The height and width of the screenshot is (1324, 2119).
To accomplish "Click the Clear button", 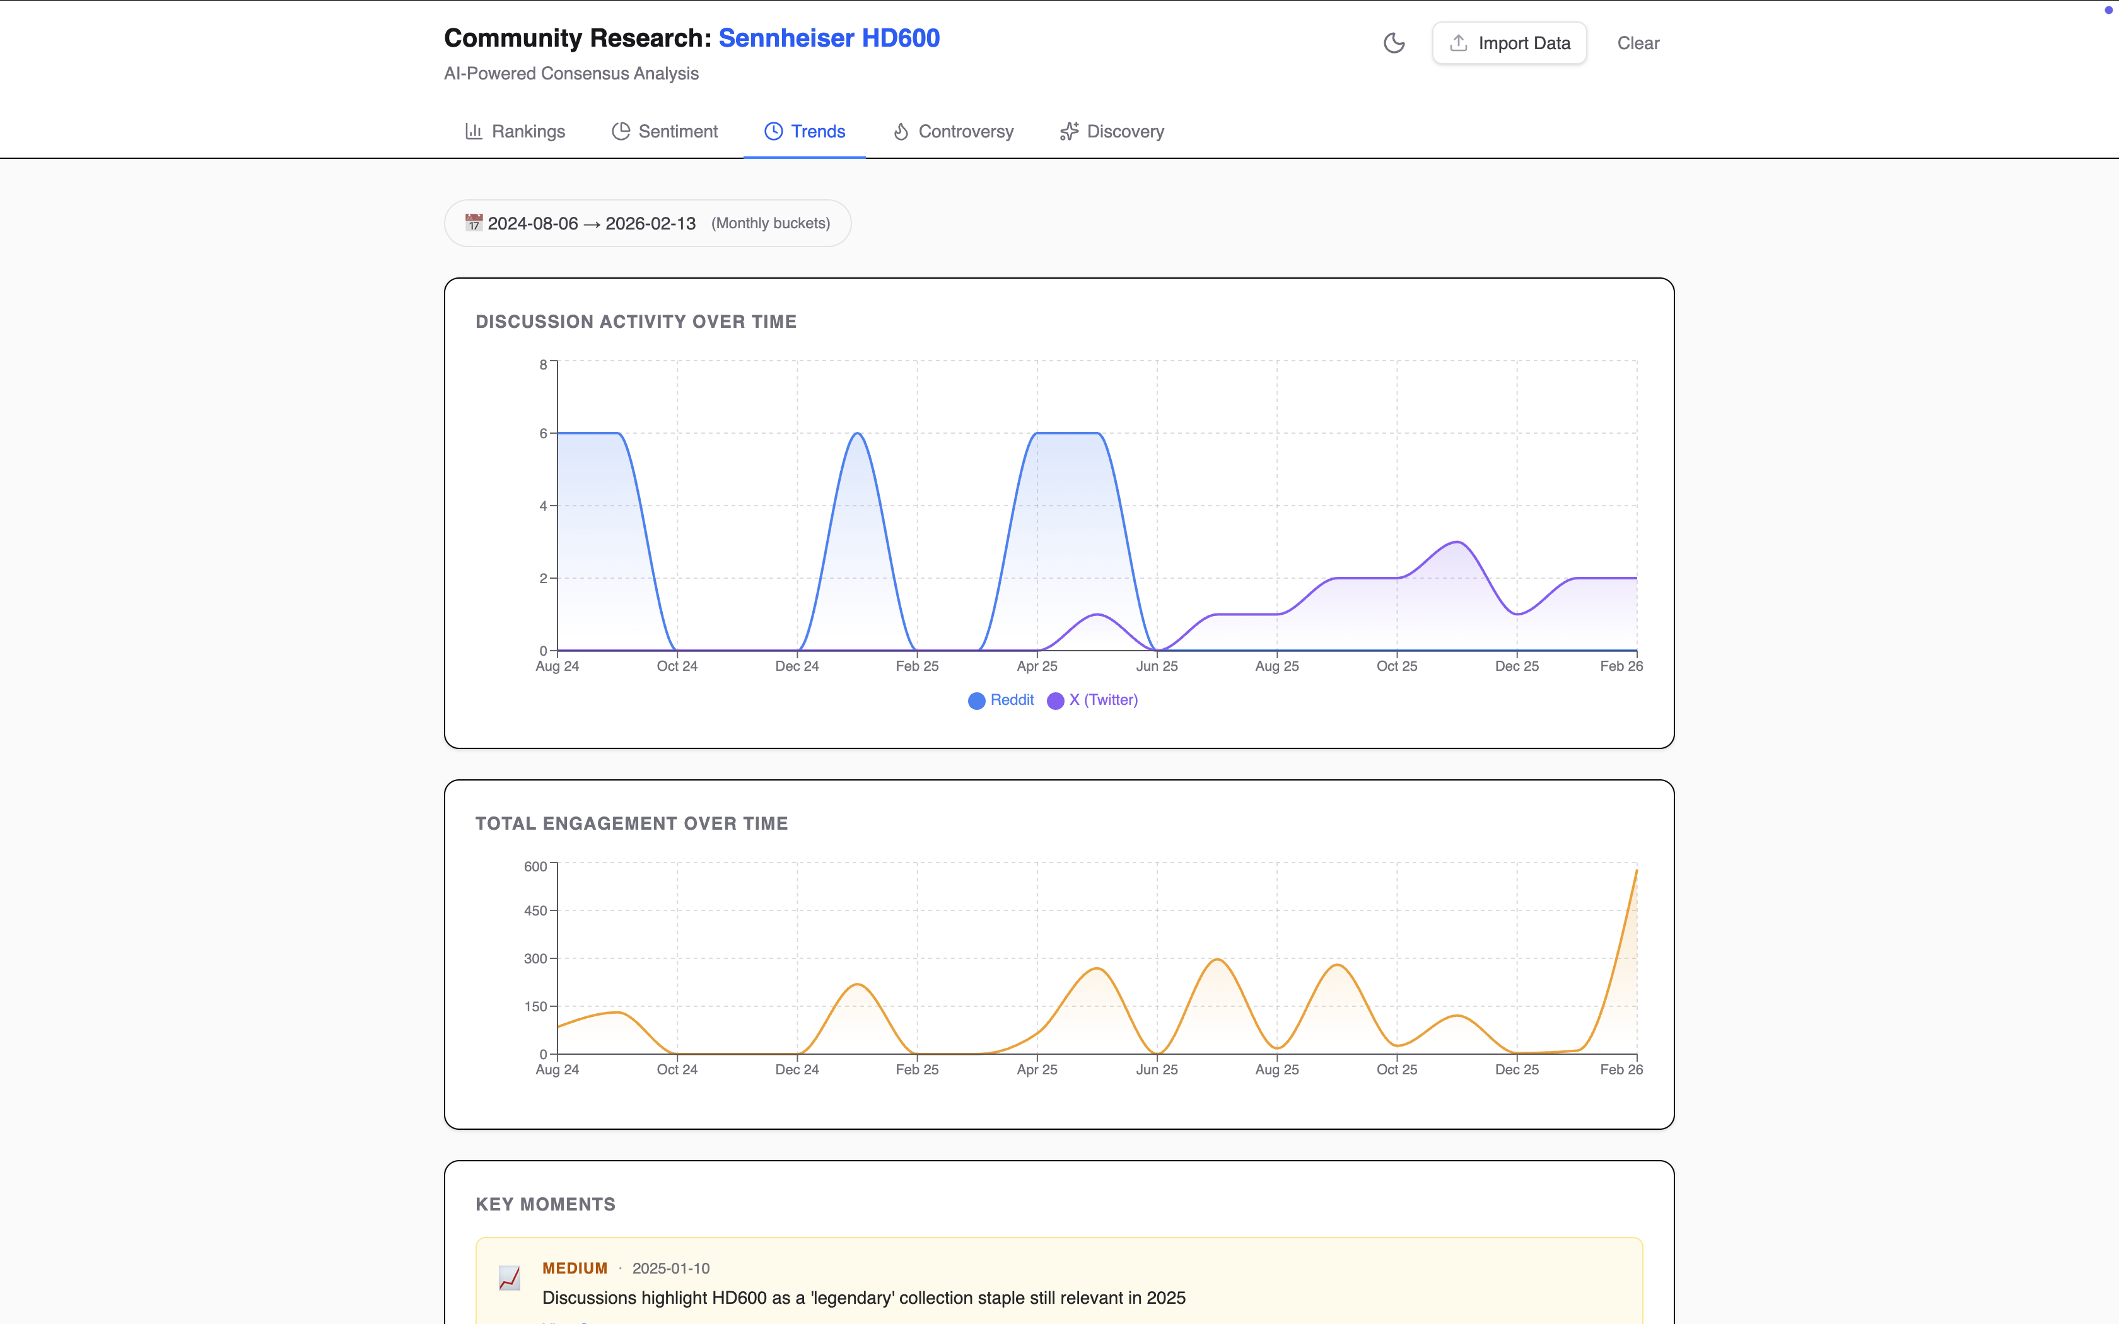I will (x=1637, y=42).
